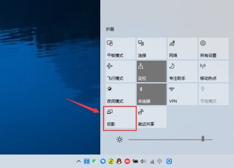Turn on 夜间模式 night light
The width and height of the screenshot is (234, 168).
(x=120, y=94)
